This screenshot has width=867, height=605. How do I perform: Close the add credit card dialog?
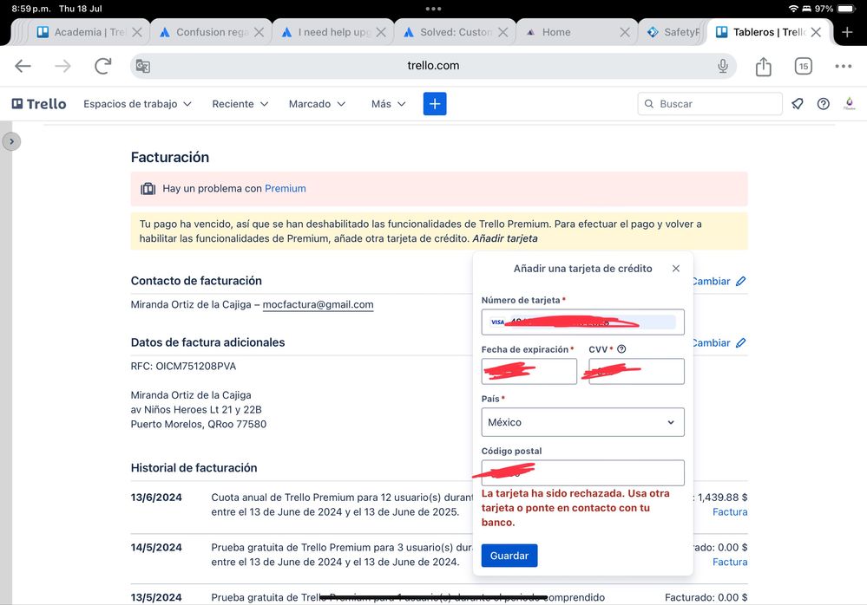tap(676, 269)
